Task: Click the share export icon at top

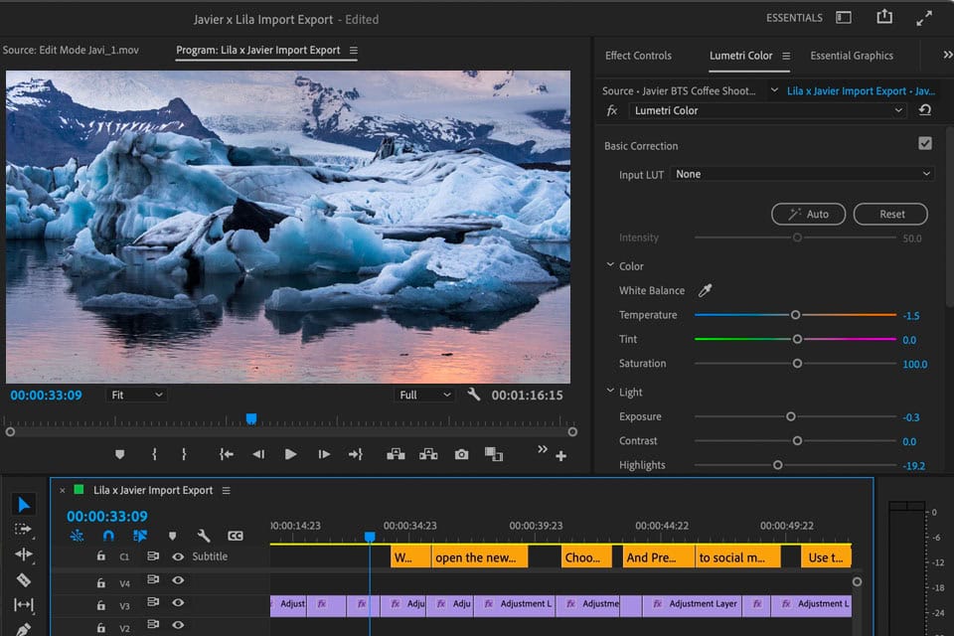Action: coord(884,18)
